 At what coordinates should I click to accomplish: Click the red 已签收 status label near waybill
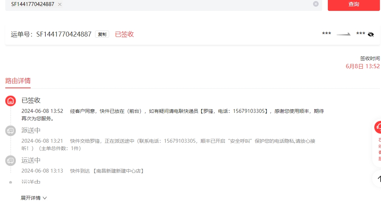pos(124,34)
